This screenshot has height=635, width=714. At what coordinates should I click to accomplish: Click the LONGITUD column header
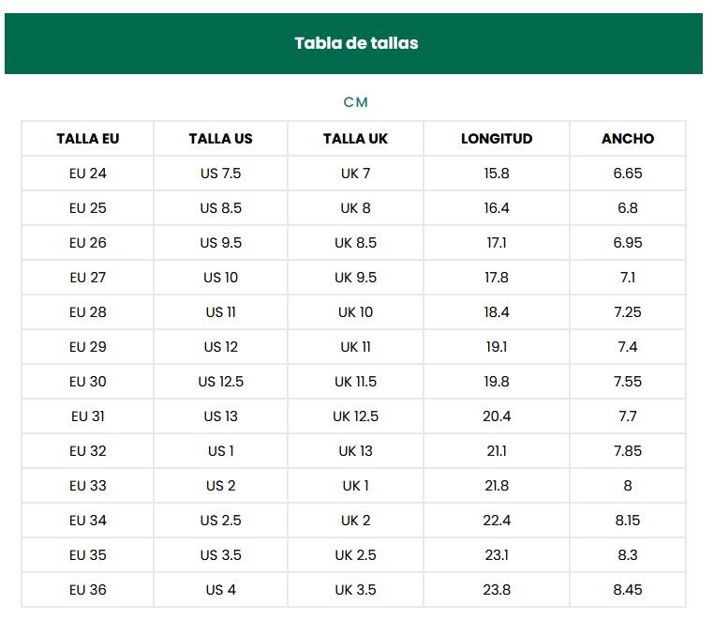pos(497,139)
